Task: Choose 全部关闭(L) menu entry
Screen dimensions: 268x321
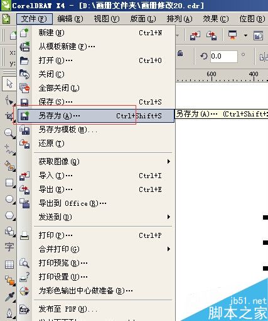Action: (x=96, y=88)
